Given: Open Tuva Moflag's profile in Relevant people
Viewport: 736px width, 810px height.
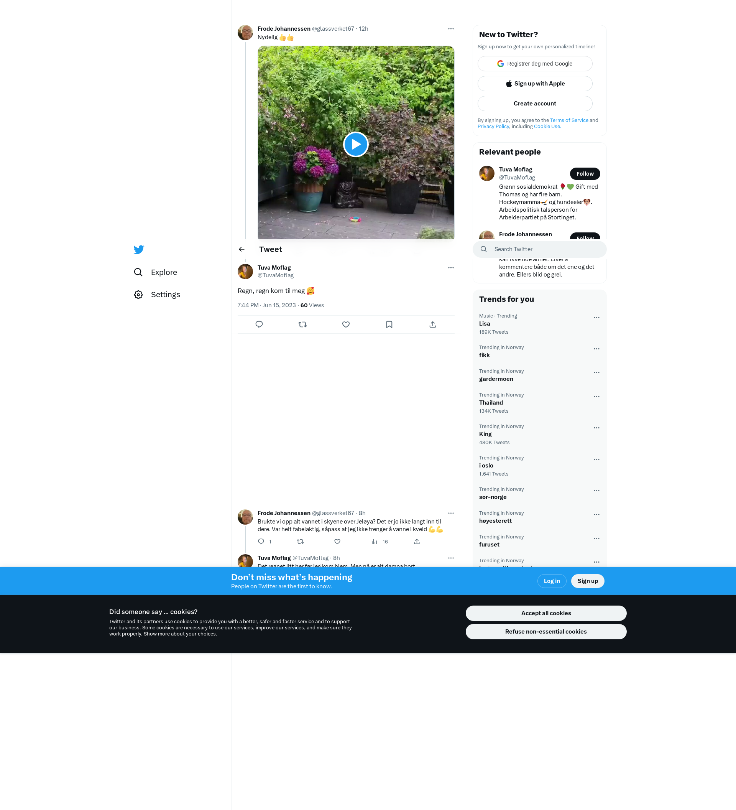Looking at the screenshot, I should point(515,170).
